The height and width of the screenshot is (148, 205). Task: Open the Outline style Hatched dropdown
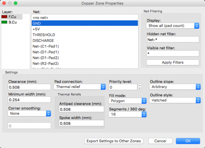click(x=175, y=100)
